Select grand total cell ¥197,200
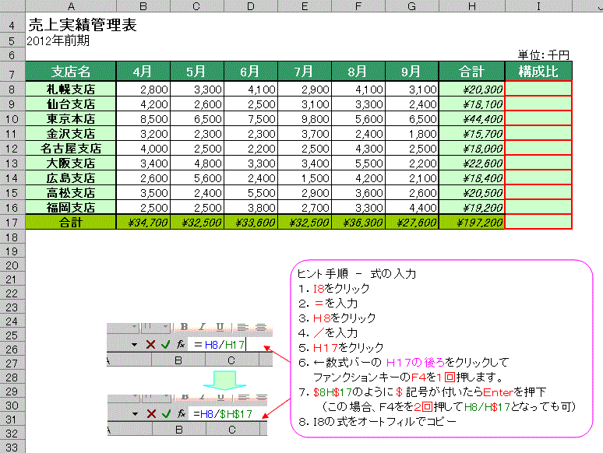This screenshot has width=603, height=453. (471, 223)
